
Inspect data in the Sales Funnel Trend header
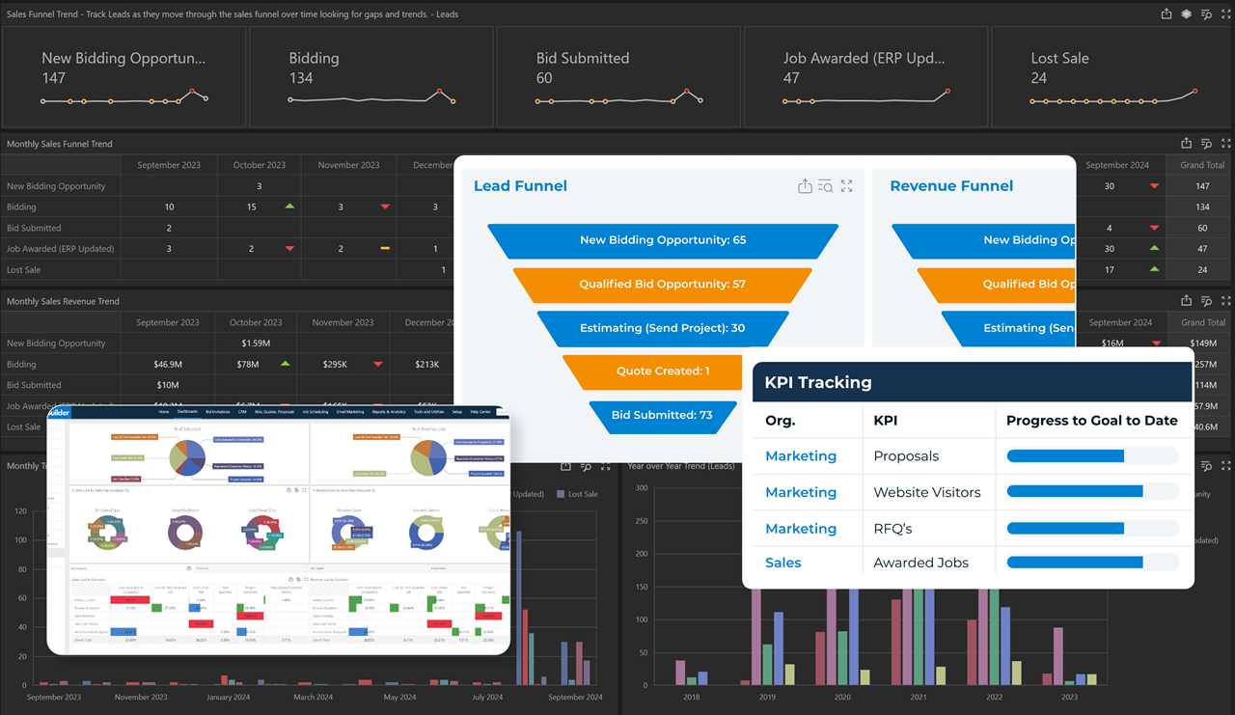click(1206, 14)
